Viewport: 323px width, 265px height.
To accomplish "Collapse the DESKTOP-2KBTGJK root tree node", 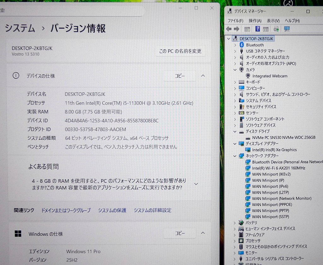I will (x=228, y=38).
